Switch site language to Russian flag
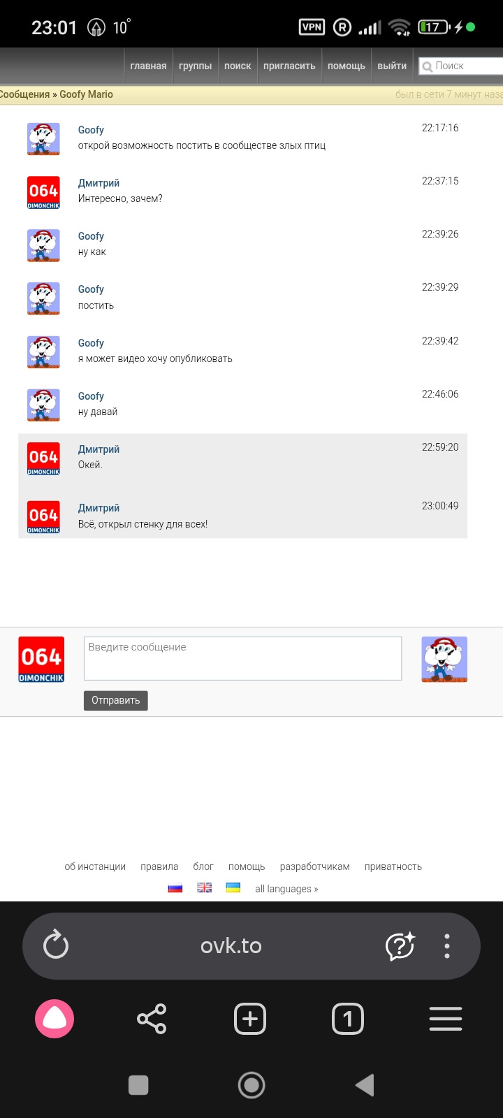 tap(175, 888)
